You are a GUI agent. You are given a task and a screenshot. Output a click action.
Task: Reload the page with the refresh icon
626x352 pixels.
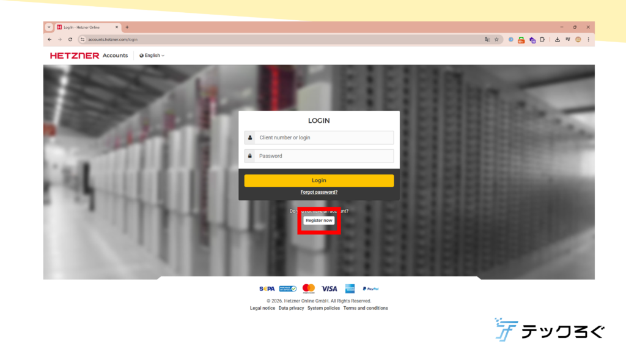(70, 39)
